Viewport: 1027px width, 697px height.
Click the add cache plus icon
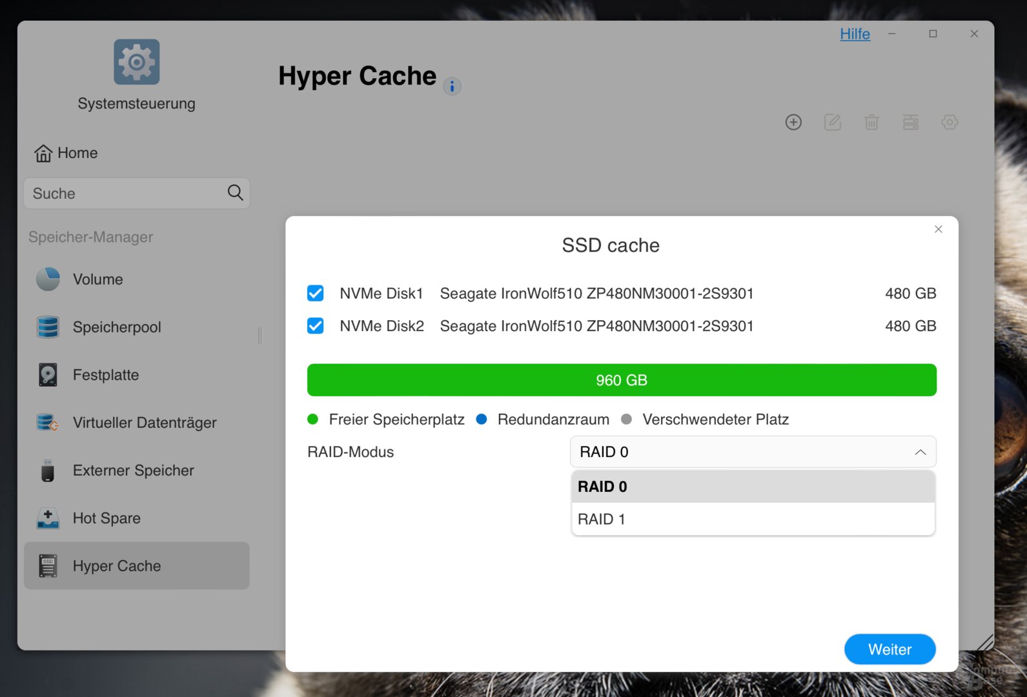click(793, 122)
